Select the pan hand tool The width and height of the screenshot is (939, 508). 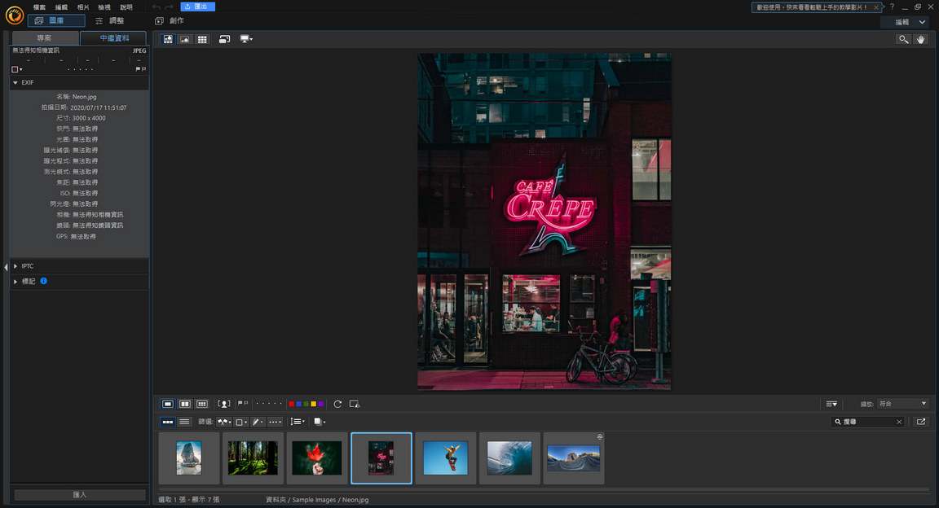click(920, 38)
